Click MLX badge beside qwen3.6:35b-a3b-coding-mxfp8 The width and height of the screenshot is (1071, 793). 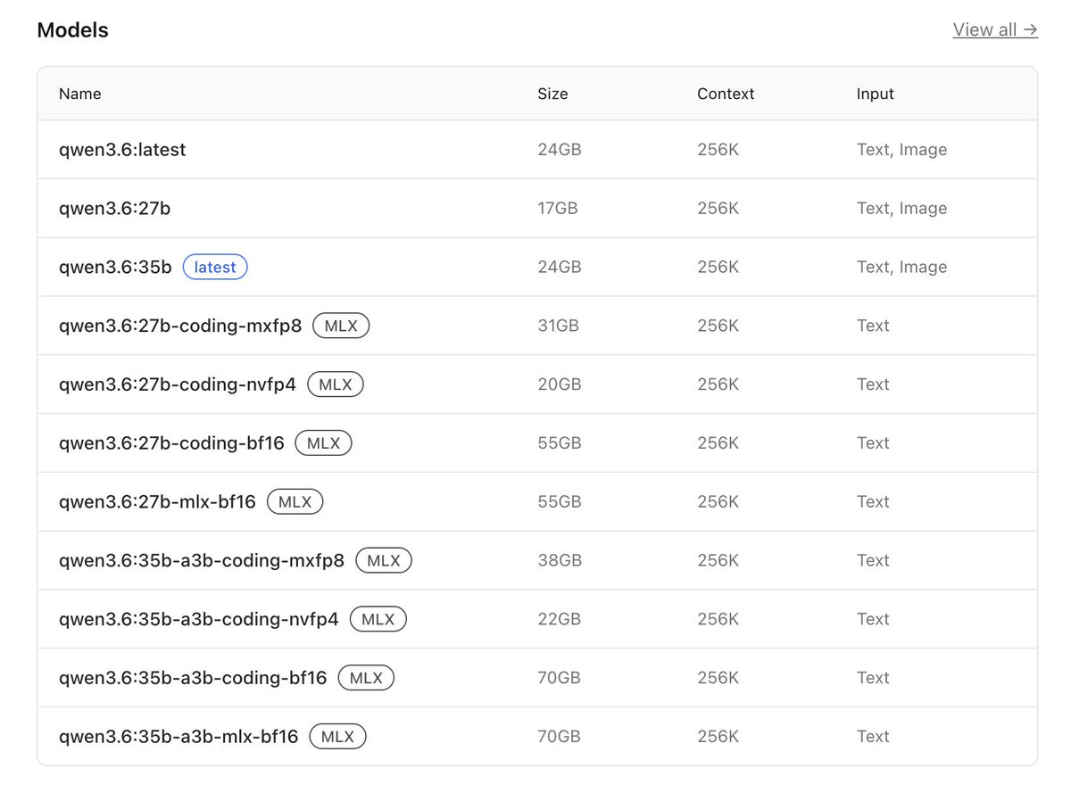click(384, 561)
